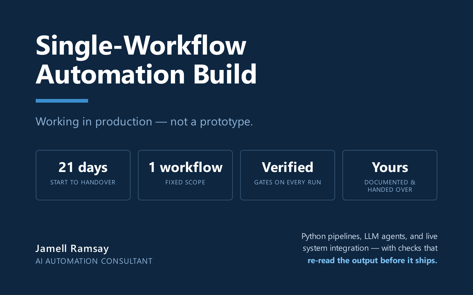473x295 pixels.
Task: Click the 1 workflow card
Action: [185, 175]
